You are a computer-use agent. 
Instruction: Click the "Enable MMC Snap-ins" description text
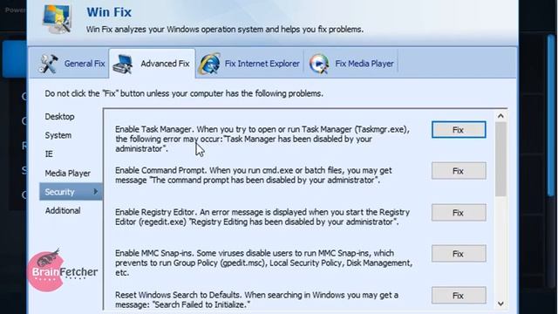coord(263,263)
